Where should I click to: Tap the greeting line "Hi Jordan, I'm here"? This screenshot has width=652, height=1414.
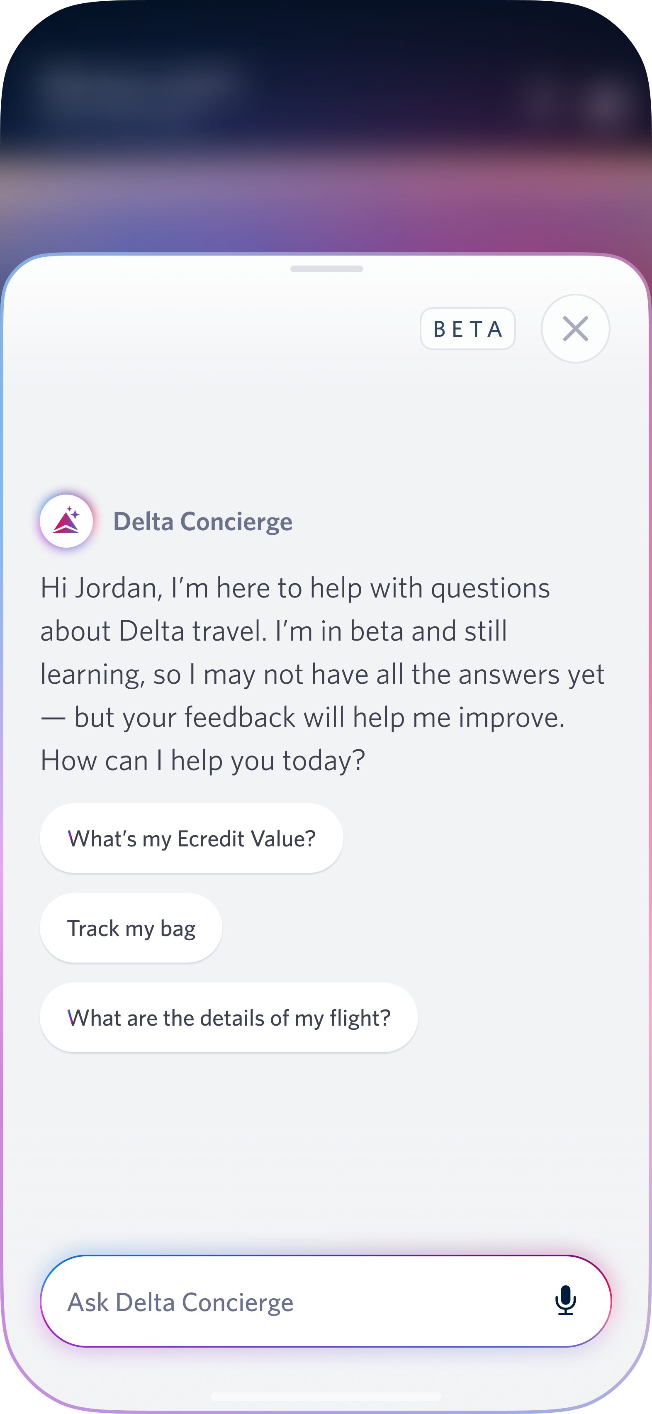click(295, 588)
